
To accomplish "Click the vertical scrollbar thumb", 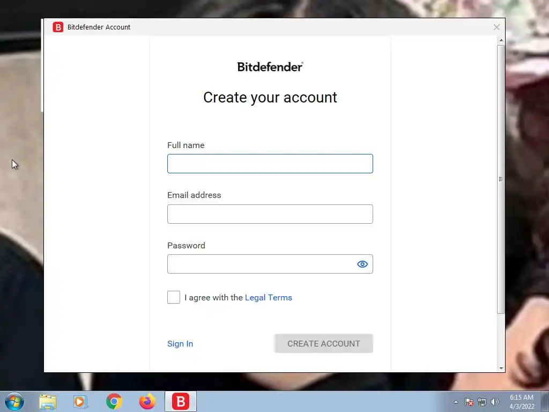I will [501, 179].
